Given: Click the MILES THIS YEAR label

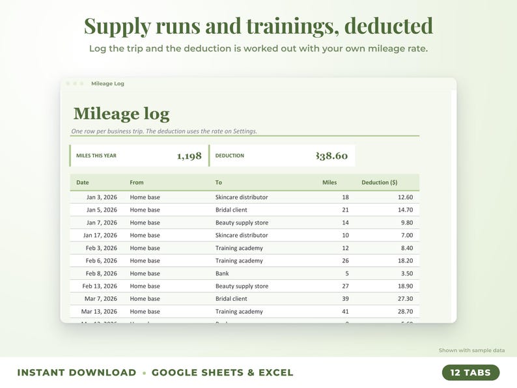Looking at the screenshot, I should [96, 156].
